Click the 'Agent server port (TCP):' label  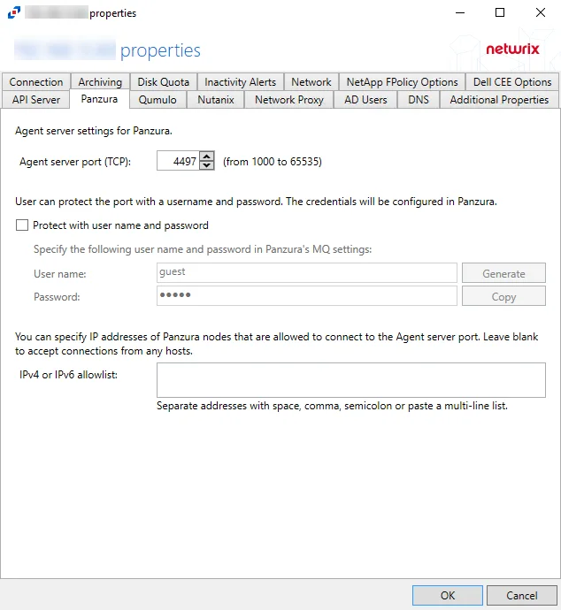pyautogui.click(x=75, y=162)
